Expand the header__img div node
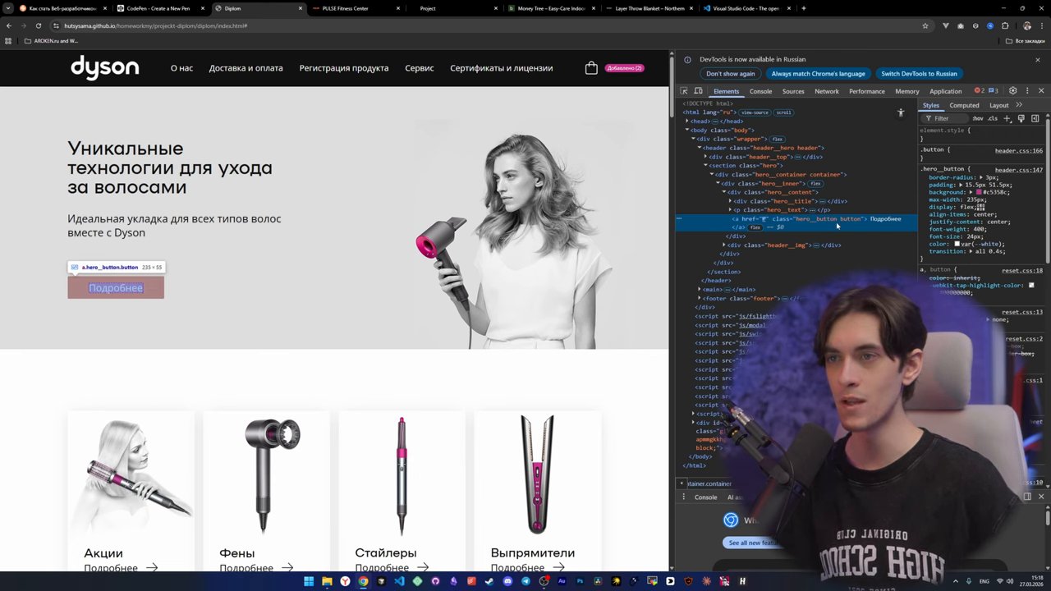The height and width of the screenshot is (591, 1051). click(723, 245)
